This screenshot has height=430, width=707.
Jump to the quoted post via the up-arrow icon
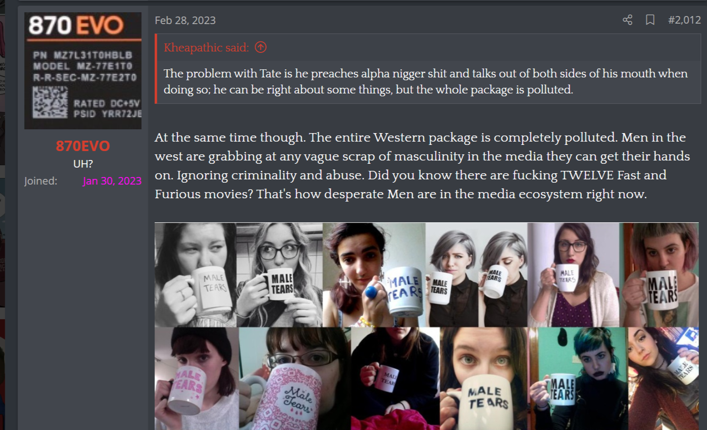point(260,47)
